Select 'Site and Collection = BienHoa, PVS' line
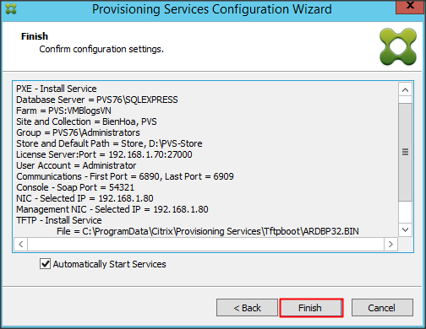Image resolution: width=426 pixels, height=329 pixels. coord(86,121)
